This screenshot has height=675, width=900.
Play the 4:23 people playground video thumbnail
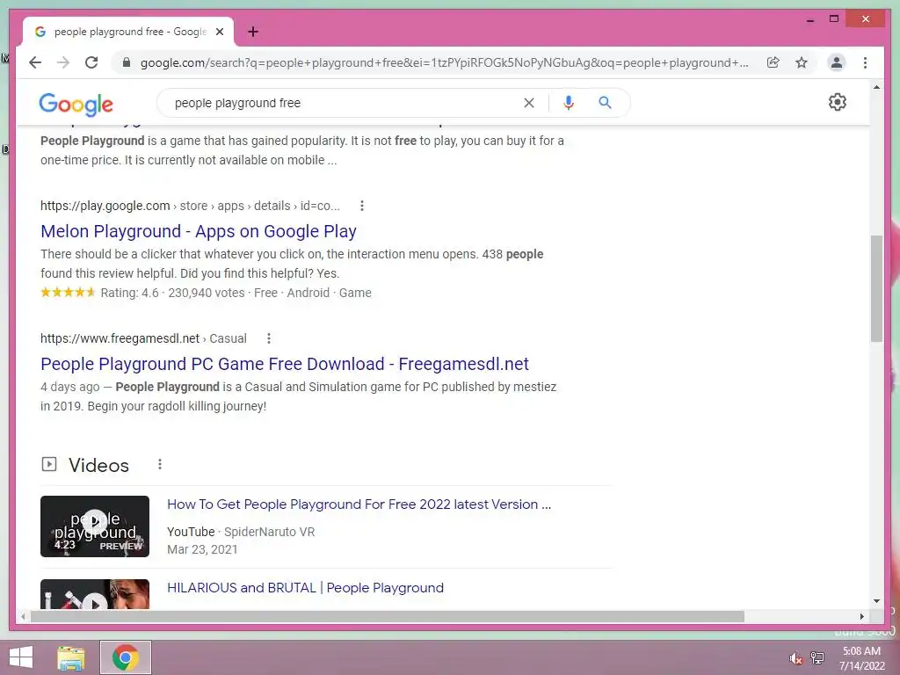95,526
